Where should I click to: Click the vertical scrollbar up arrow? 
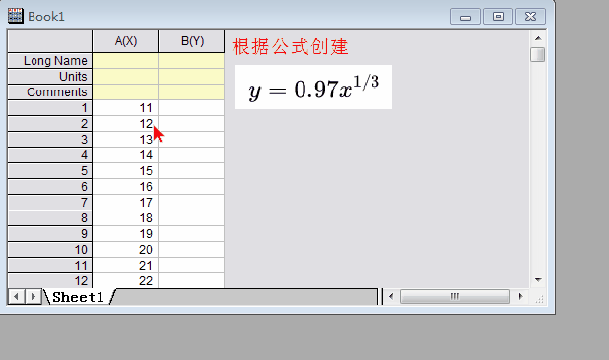538,38
